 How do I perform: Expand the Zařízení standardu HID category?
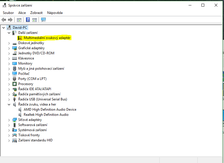[x=9, y=141]
